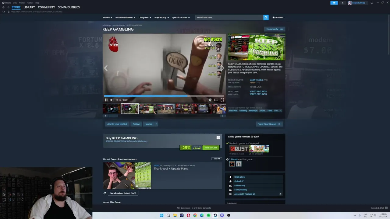390x219 pixels.
Task: Open the SENPAIBUBBLES profile tab
Action: [69, 7]
